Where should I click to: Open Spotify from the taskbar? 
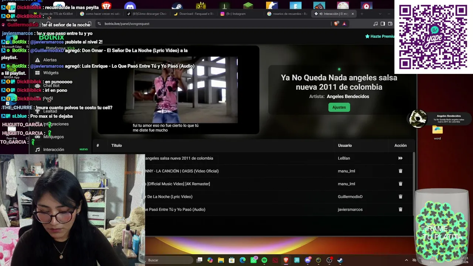pyautogui.click(x=264, y=260)
